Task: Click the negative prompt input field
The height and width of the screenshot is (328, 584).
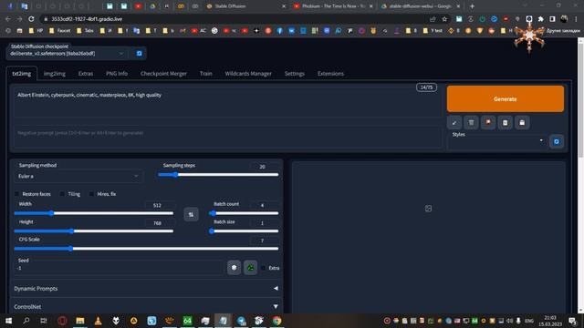Action: pyautogui.click(x=227, y=137)
